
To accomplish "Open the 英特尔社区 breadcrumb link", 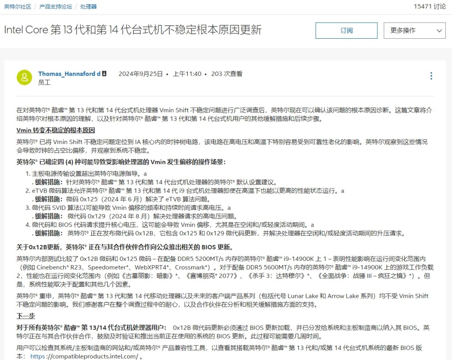I will click(18, 7).
